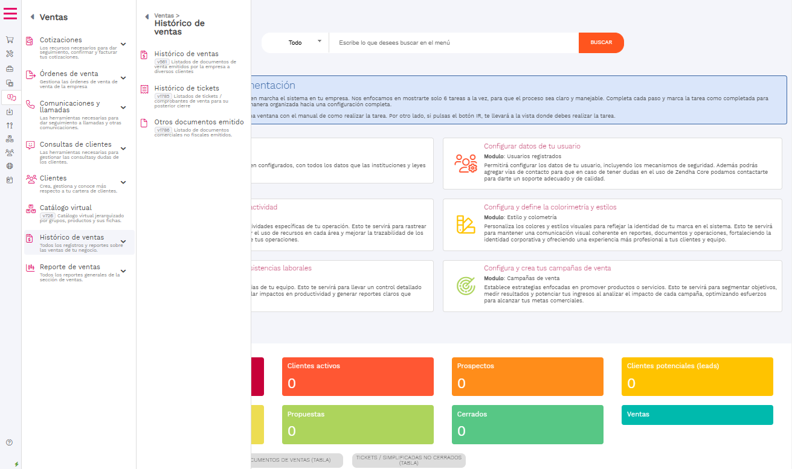Expand the Reporte de ventas chevron
Image resolution: width=792 pixels, height=469 pixels.
point(123,271)
